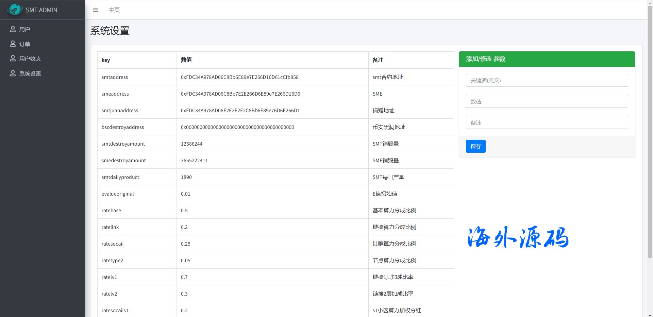Click the icon beside 用户收支

click(x=13, y=59)
